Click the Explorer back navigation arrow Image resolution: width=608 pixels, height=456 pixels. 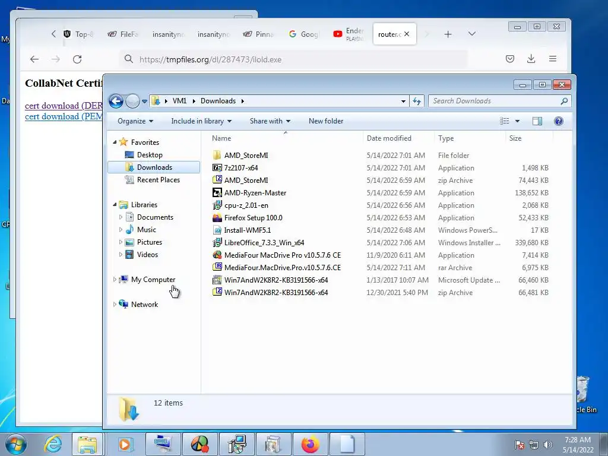click(x=116, y=101)
